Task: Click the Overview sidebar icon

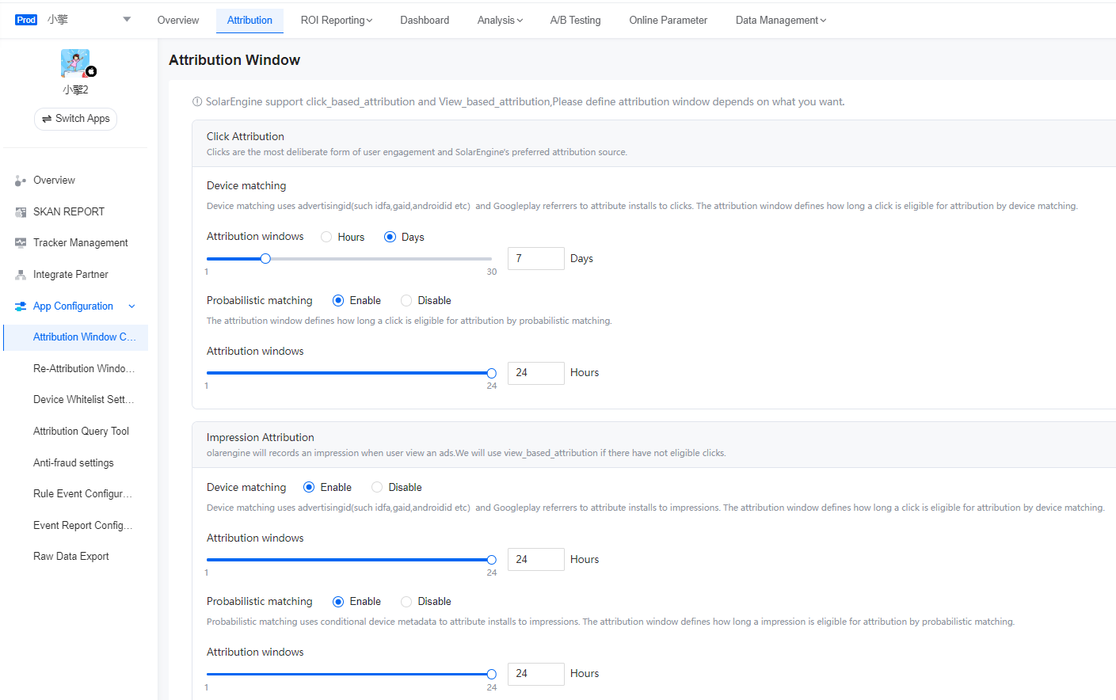Action: coord(19,180)
